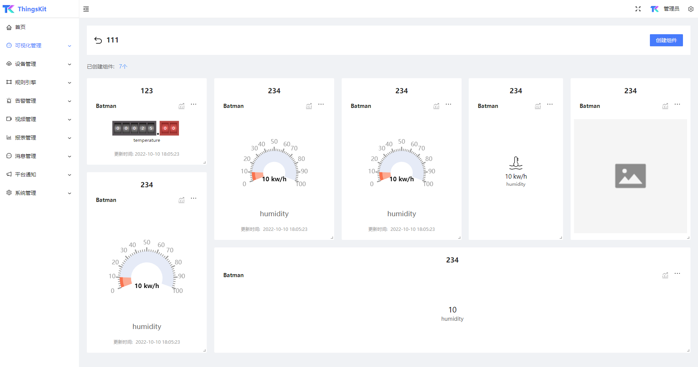
Task: Click the value 10 on the wide card
Action: coord(452,310)
